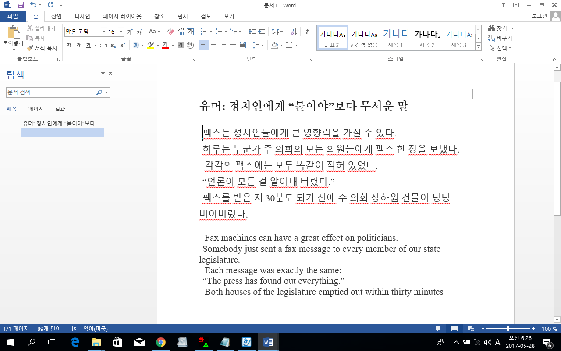
Task: Apply subscript formatting (x₂)
Action: (x=113, y=45)
